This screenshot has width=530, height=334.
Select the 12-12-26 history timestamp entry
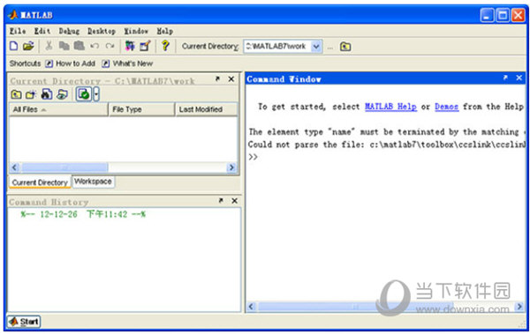coord(83,214)
